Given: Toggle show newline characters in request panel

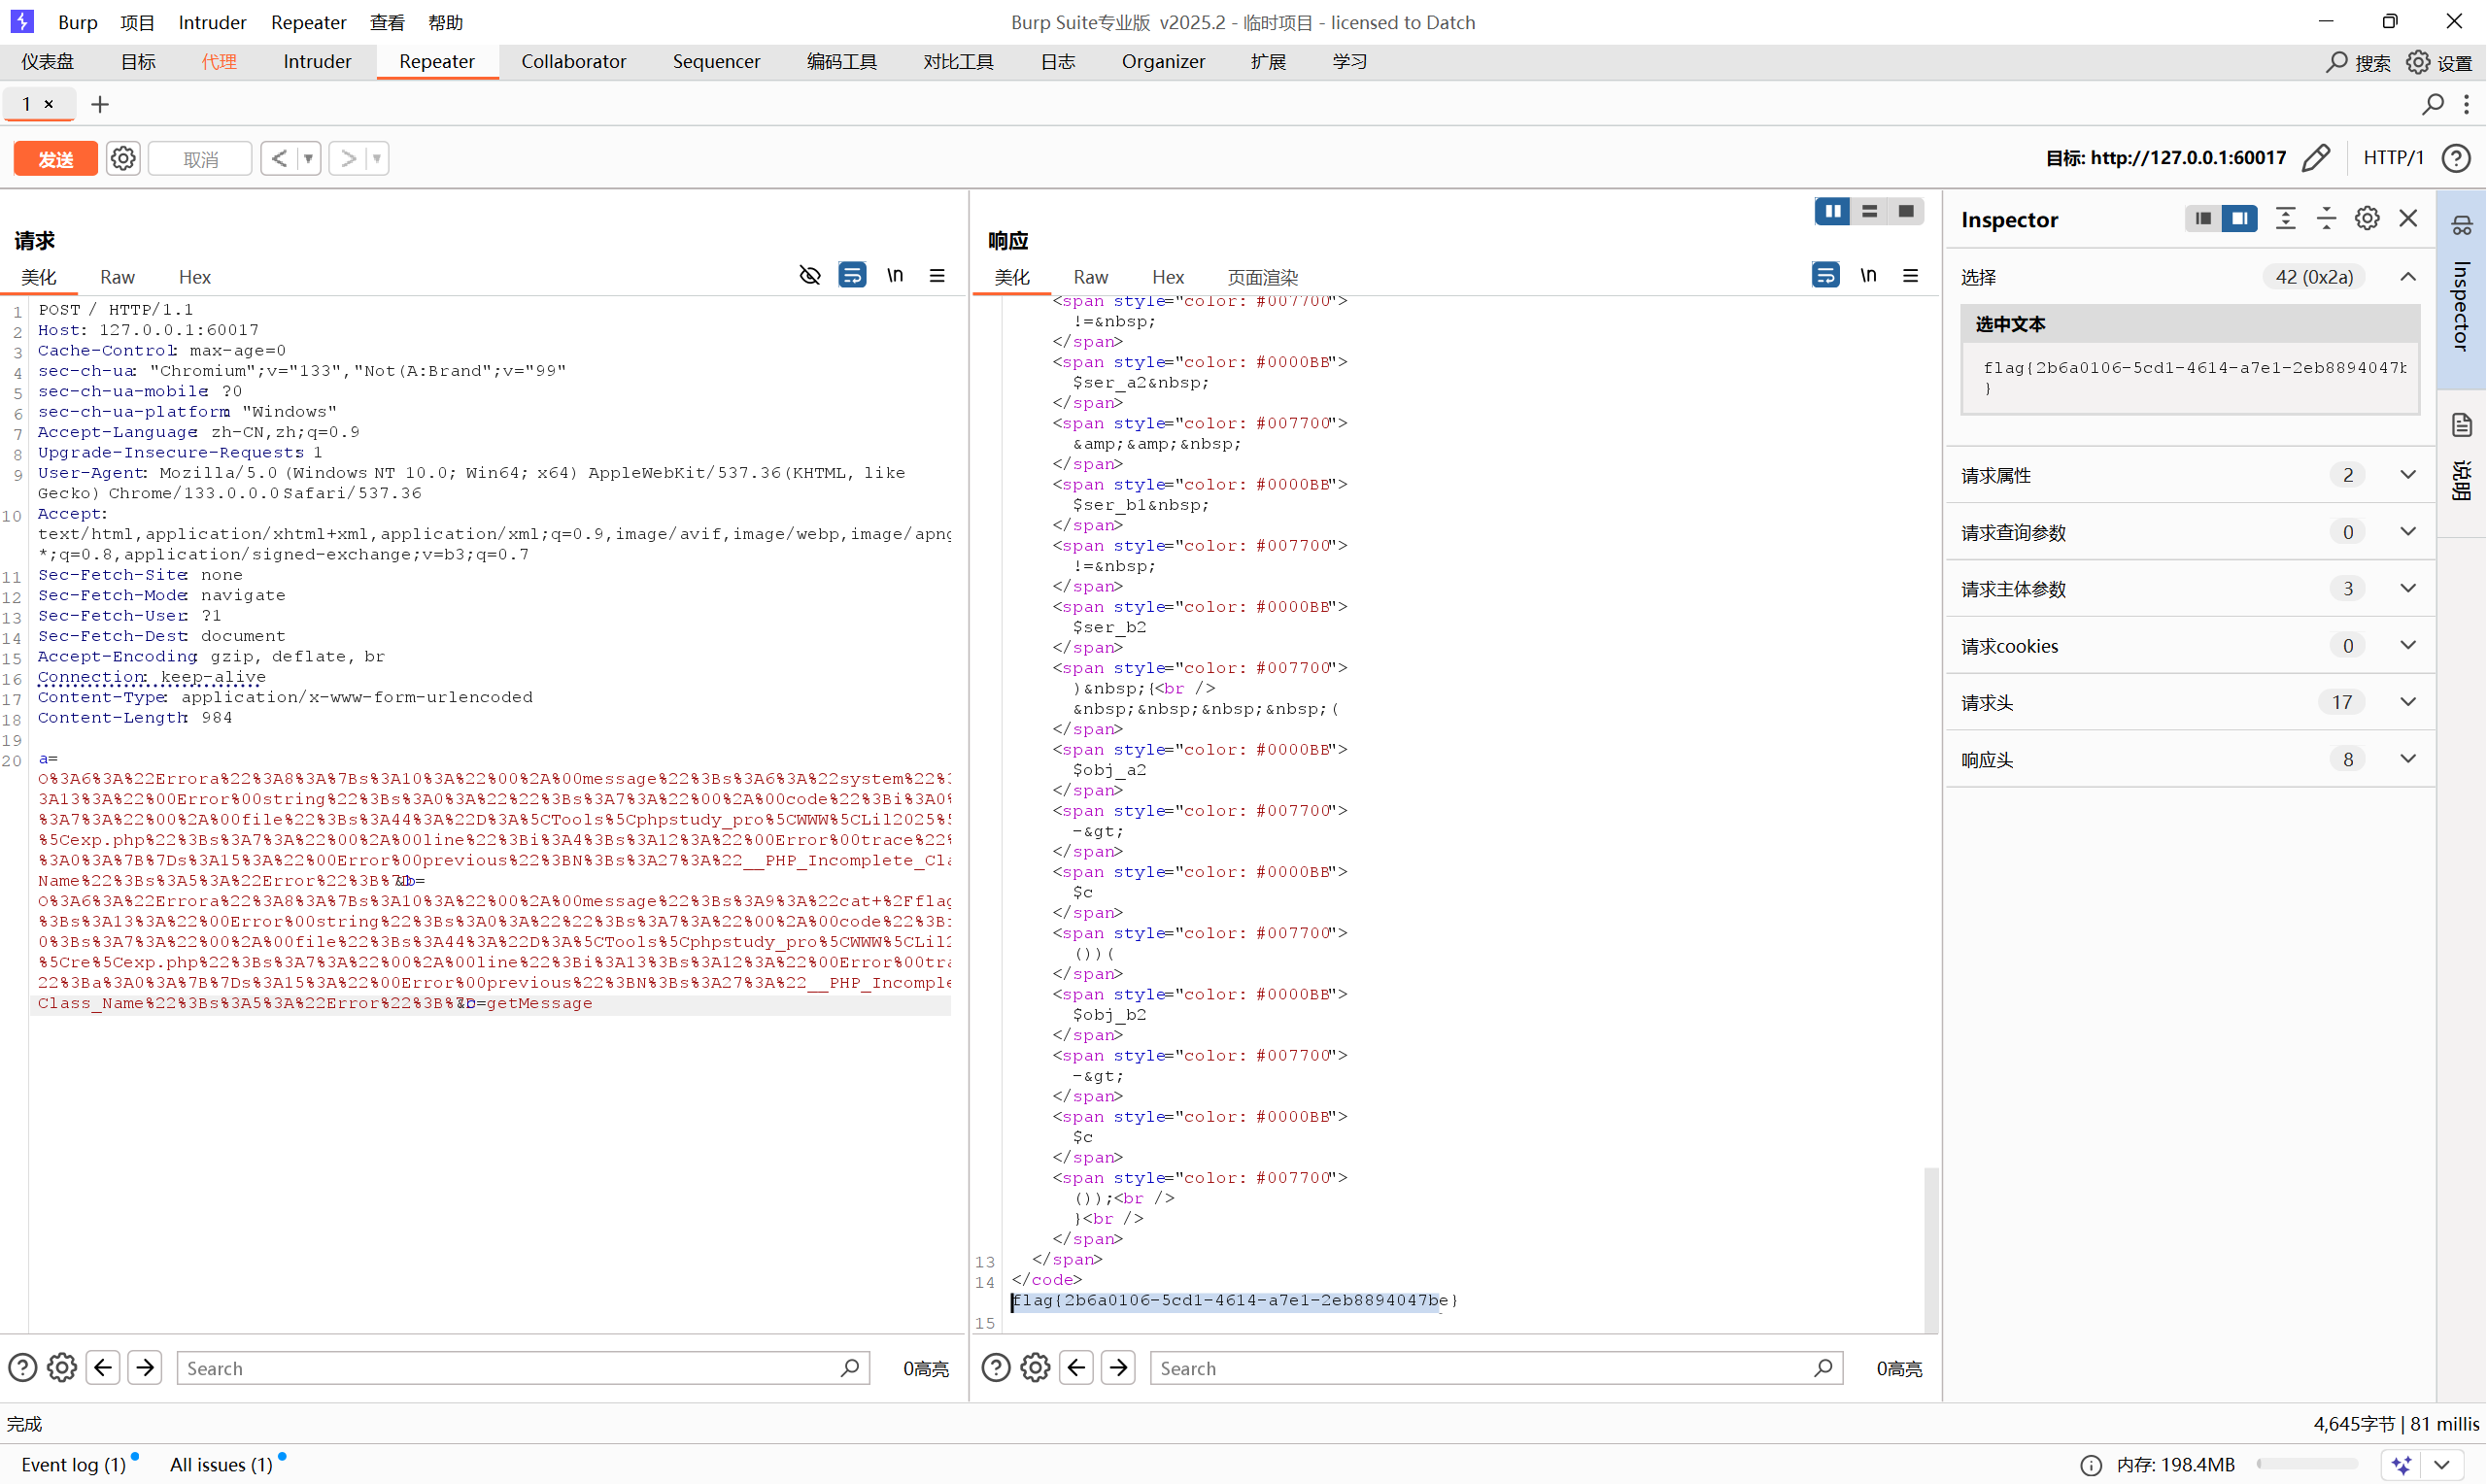Looking at the screenshot, I should pyautogui.click(x=895, y=275).
